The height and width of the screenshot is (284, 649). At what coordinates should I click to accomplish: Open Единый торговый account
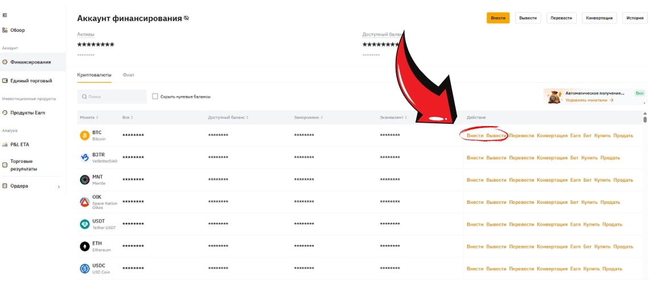(27, 81)
